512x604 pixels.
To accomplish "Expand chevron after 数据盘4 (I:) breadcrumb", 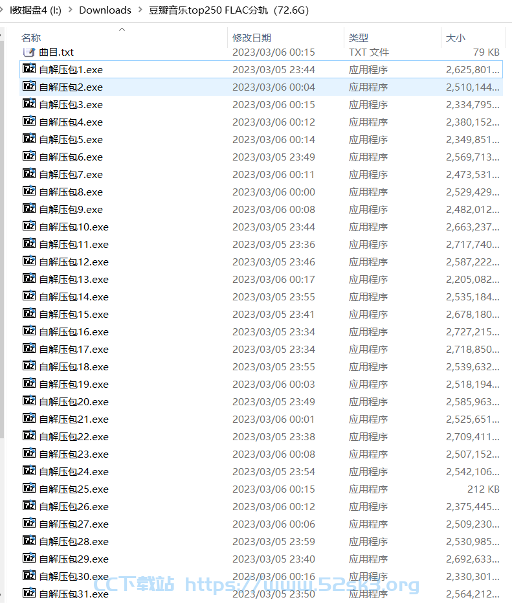I will tap(71, 10).
